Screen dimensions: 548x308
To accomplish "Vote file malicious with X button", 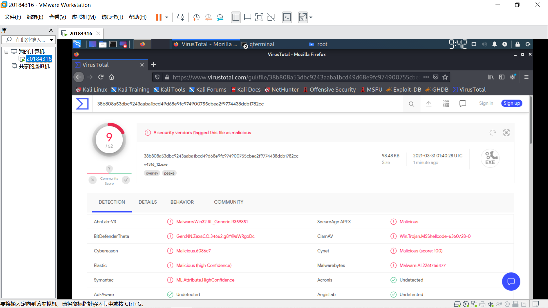I will 92,180.
